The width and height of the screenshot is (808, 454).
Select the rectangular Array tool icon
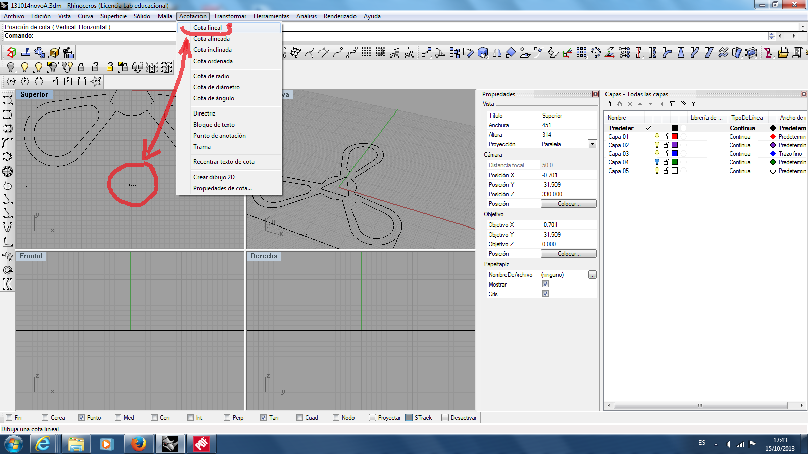581,52
